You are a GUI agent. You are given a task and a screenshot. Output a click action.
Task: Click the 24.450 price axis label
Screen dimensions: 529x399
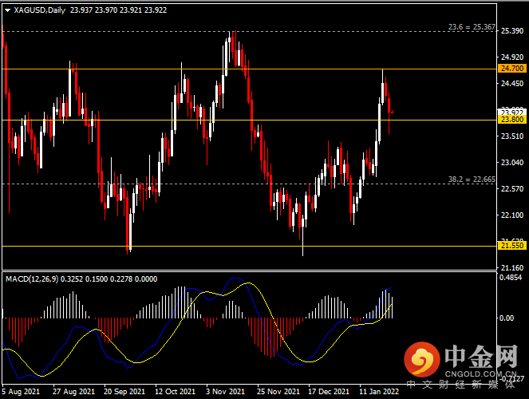(x=512, y=83)
